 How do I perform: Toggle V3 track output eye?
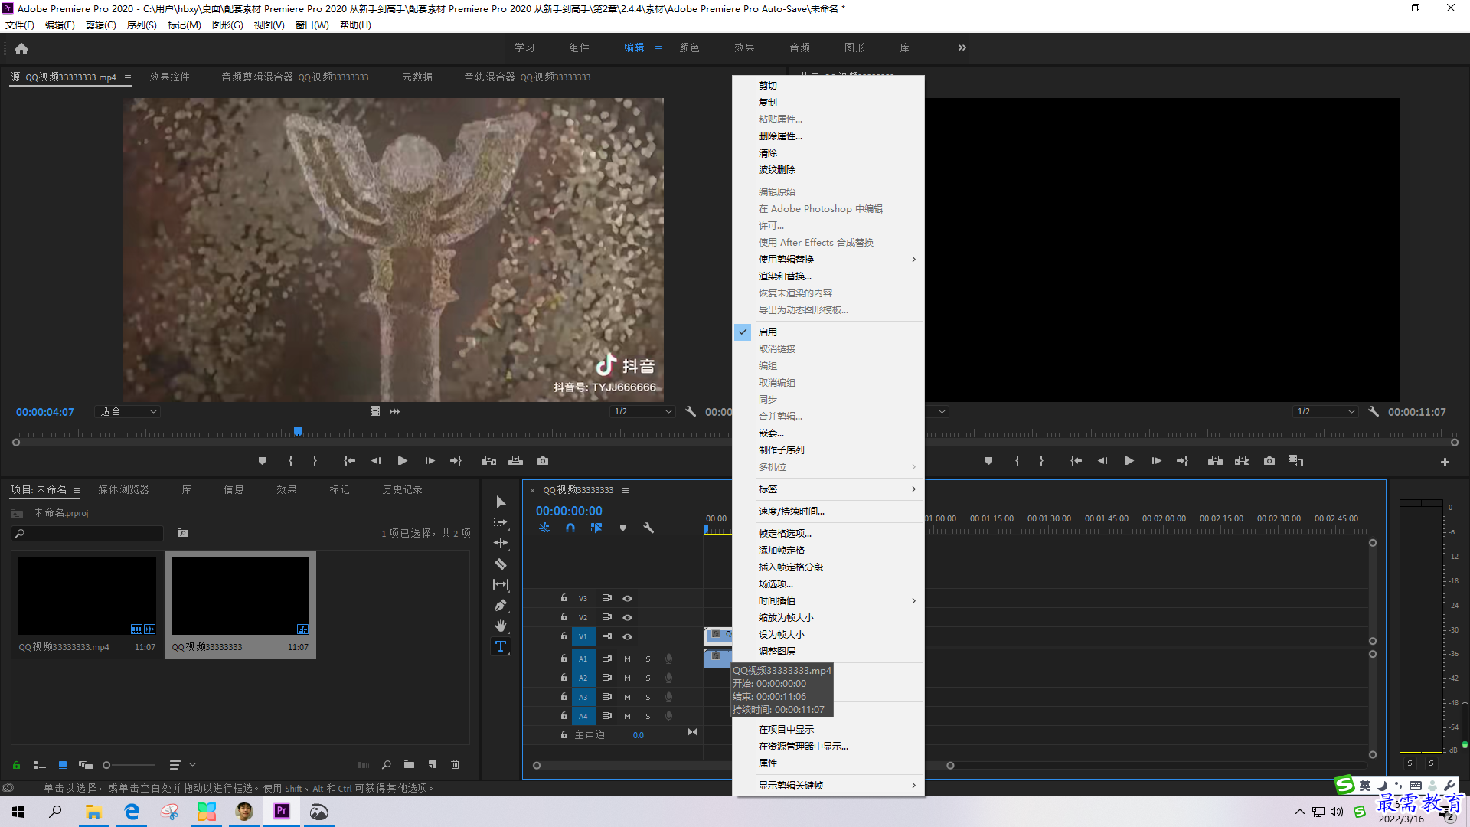click(627, 598)
